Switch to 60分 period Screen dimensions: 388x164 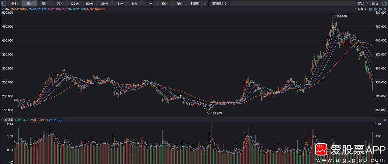coord(90,4)
